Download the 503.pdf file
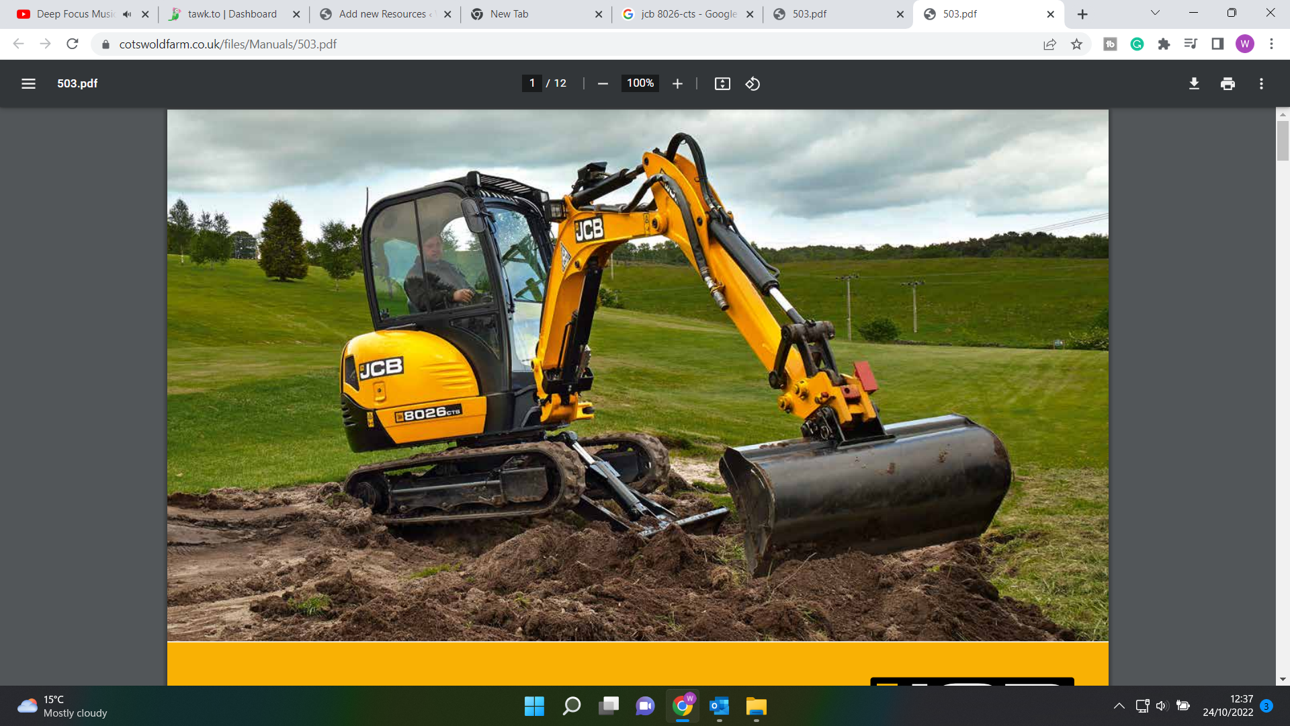Image resolution: width=1290 pixels, height=726 pixels. coord(1194,83)
